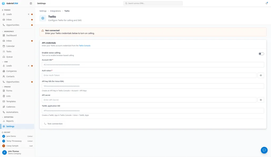Click the Calendar icon in sidebar
Viewport: 271px width, 157px height.
pos(4,46)
